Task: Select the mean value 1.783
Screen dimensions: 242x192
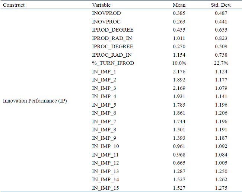Action: click(x=179, y=105)
